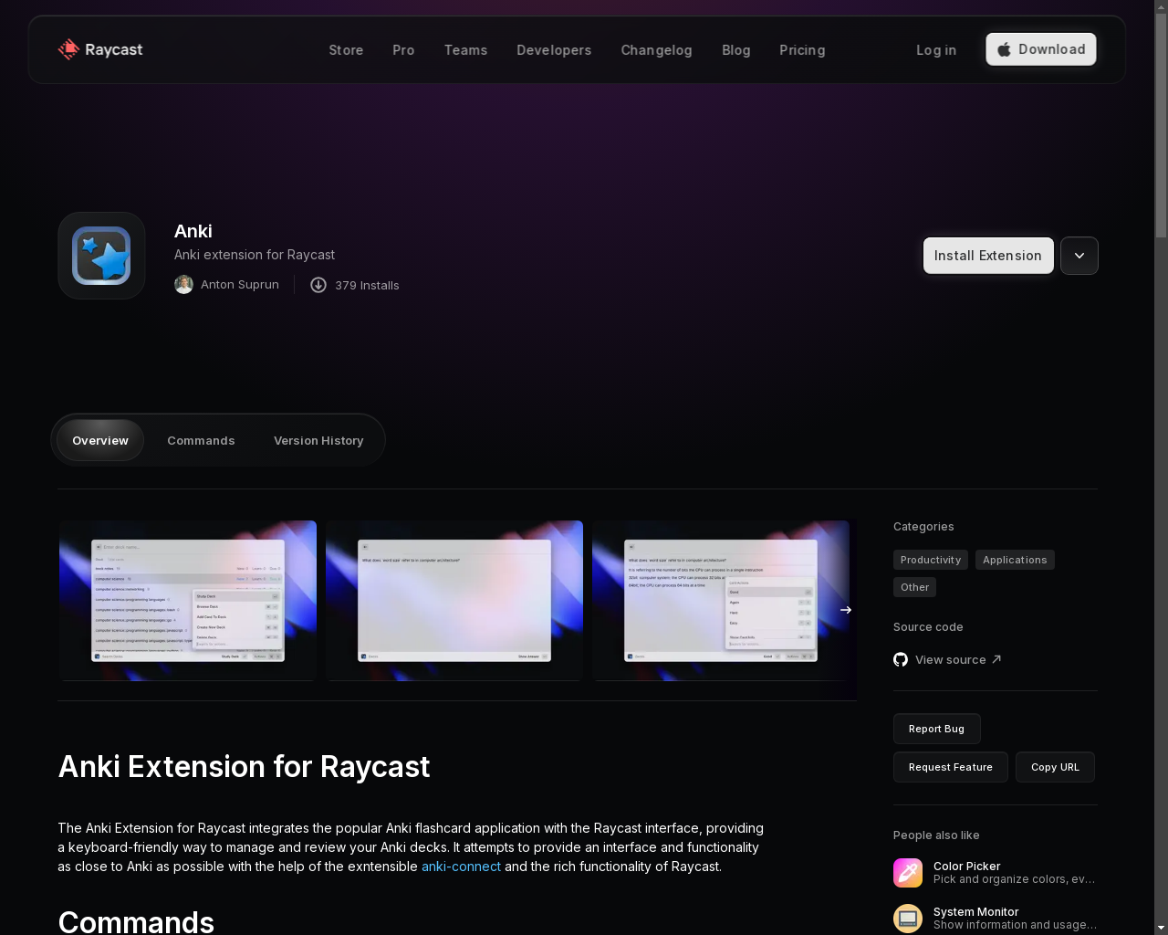Select the Applications category tag
This screenshot has width=1168, height=935.
(x=1015, y=560)
